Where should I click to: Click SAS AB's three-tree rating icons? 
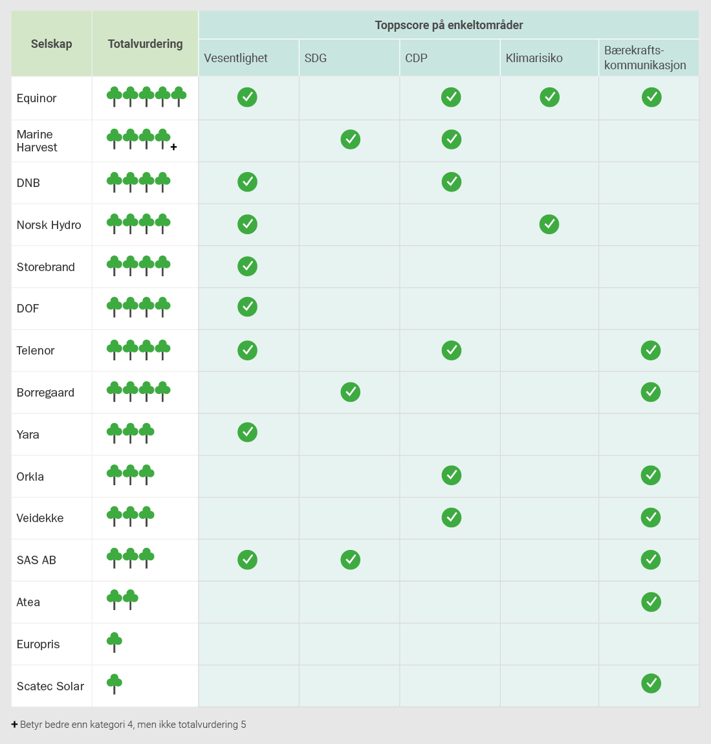(131, 558)
